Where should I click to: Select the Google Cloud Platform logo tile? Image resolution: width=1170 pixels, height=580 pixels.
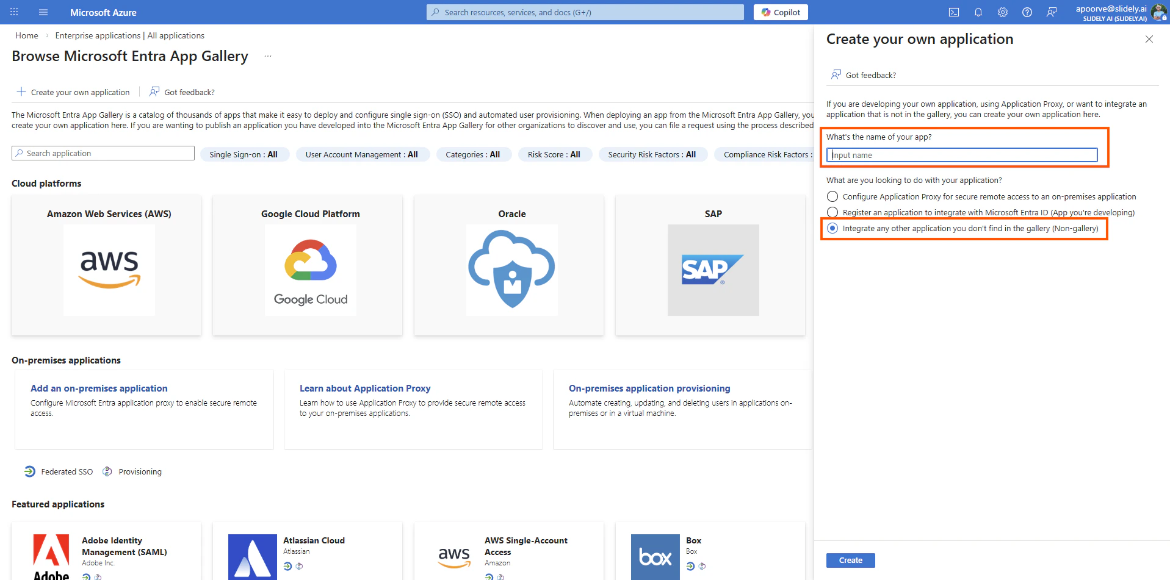point(311,270)
